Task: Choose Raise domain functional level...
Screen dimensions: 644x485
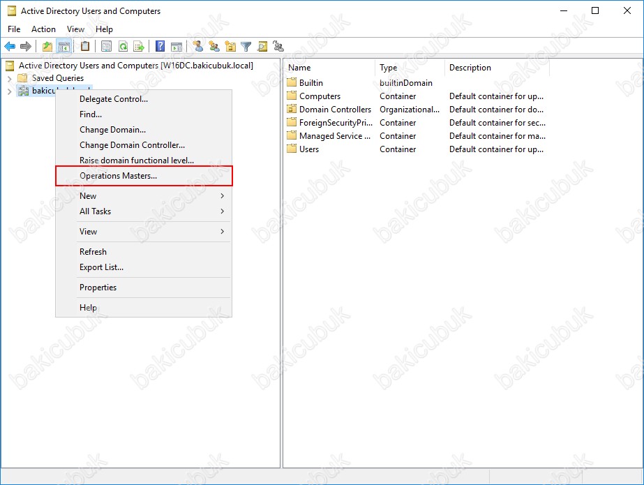Action: click(x=144, y=161)
